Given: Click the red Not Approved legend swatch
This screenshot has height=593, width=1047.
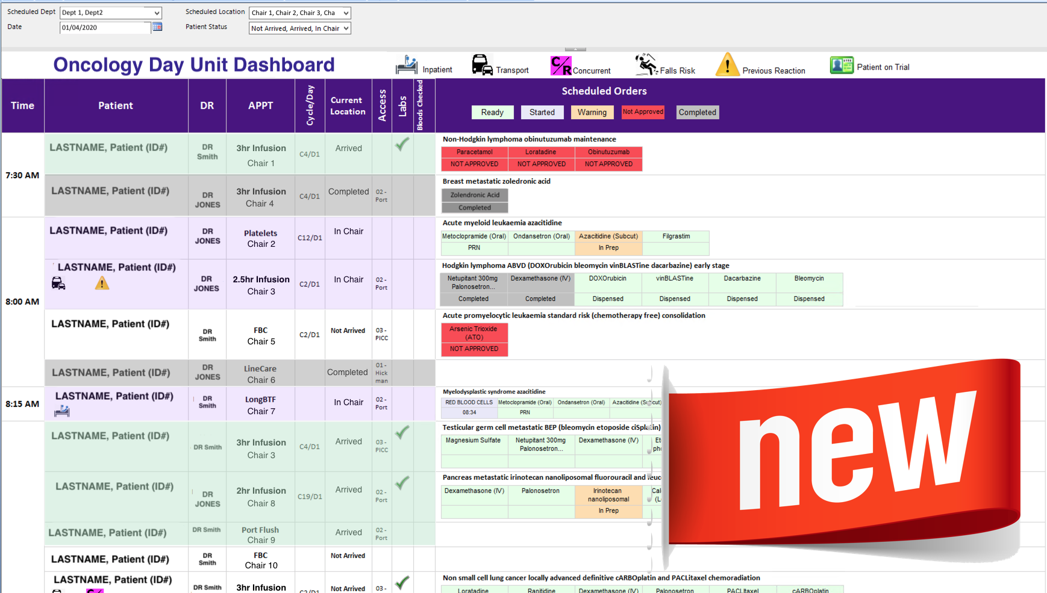Looking at the screenshot, I should tap(643, 112).
